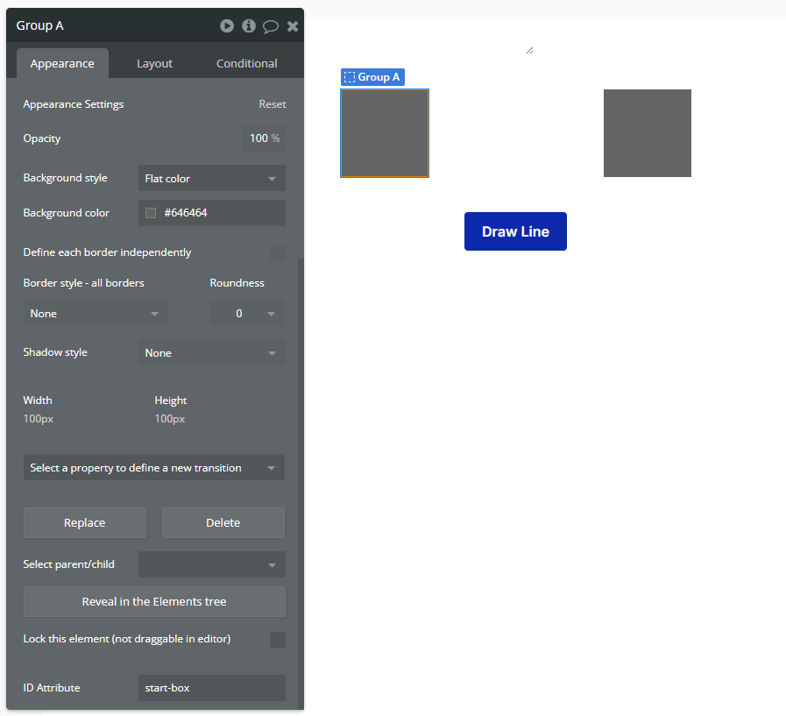
Task: Select the right gray box on canvas
Action: 648,133
